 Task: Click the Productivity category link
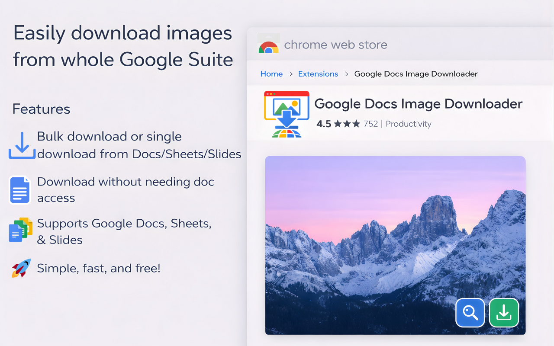click(408, 124)
